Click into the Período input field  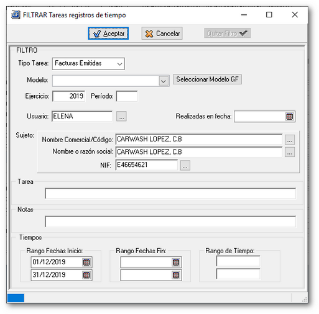pyautogui.click(x=127, y=96)
